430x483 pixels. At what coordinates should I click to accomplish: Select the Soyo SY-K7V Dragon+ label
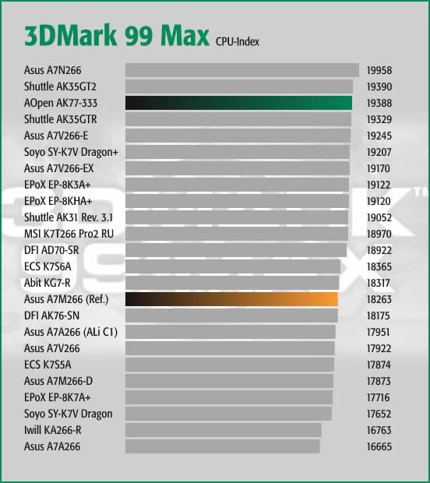tap(71, 152)
